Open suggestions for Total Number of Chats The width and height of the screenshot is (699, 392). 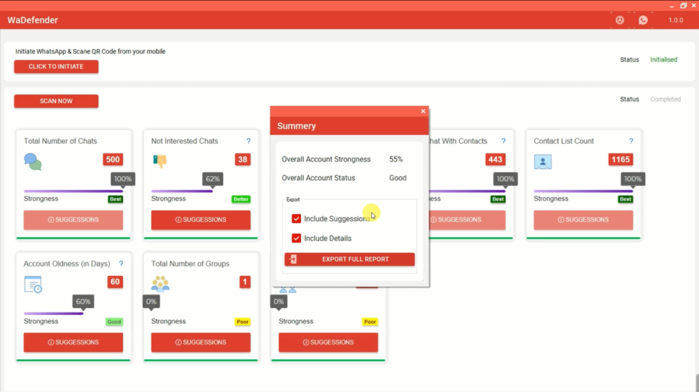pos(73,220)
